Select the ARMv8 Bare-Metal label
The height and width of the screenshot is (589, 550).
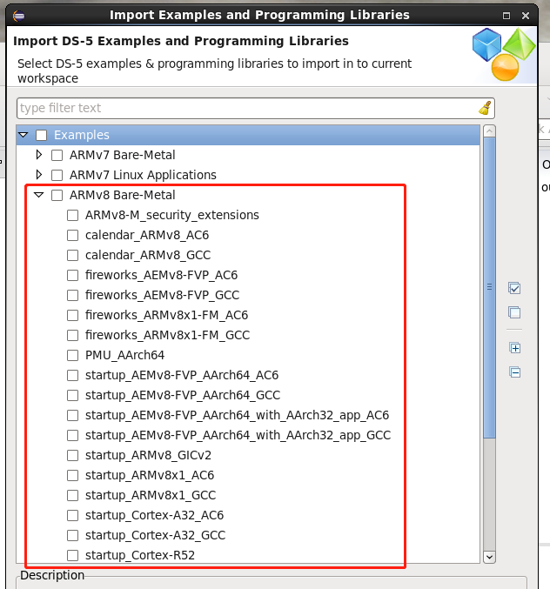123,195
